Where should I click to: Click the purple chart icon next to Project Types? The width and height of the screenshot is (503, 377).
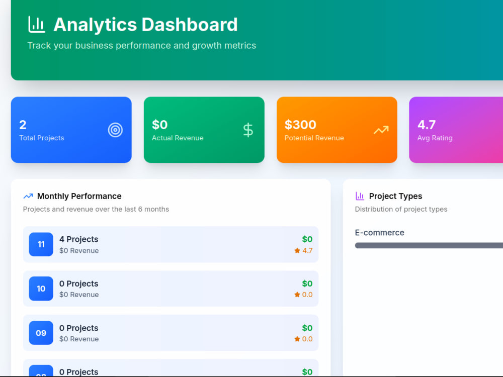pyautogui.click(x=360, y=196)
